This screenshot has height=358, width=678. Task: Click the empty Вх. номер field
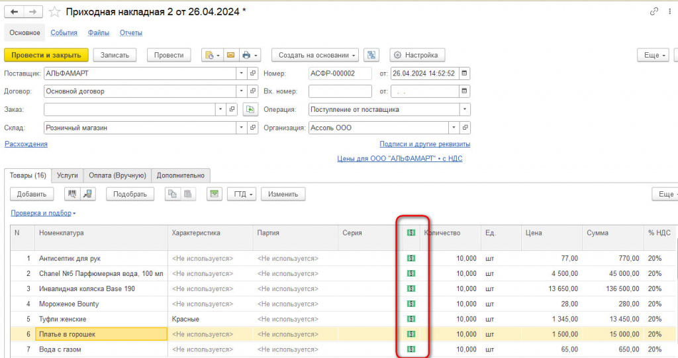tap(340, 91)
